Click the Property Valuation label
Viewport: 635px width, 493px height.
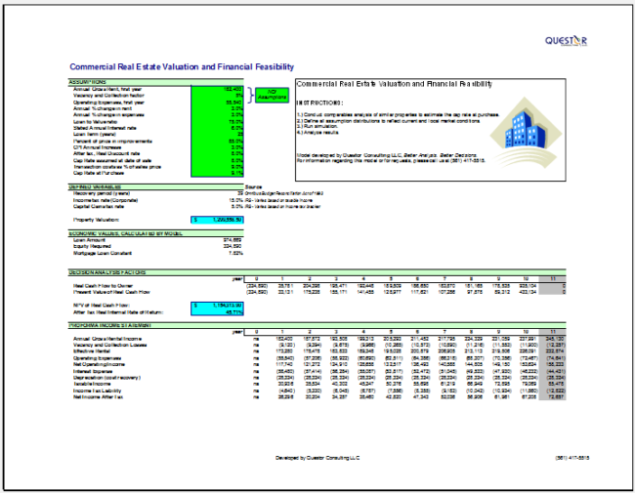tap(96, 220)
